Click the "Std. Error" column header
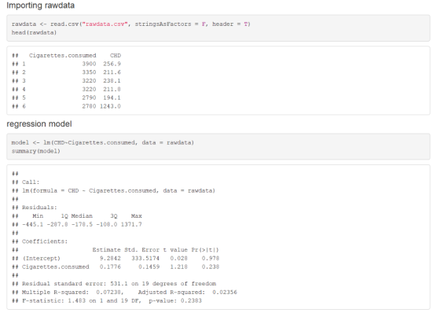440x313 pixels. tap(142, 250)
